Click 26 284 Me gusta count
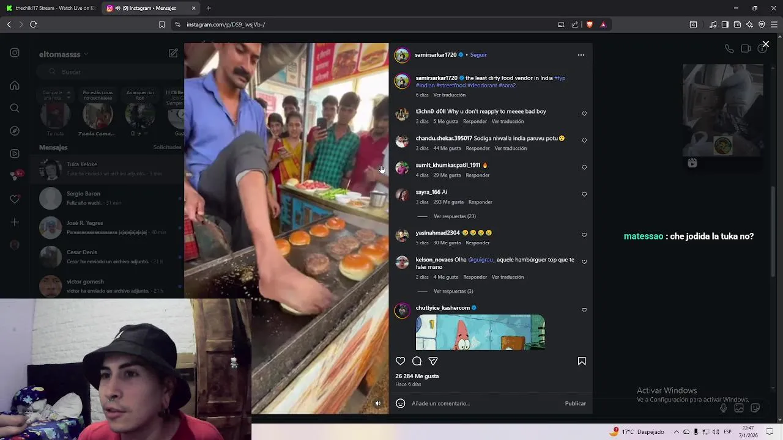783x440 pixels. (417, 376)
